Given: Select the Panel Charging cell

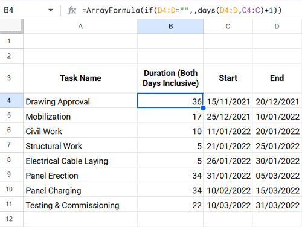Looking at the screenshot, I should click(80, 190).
